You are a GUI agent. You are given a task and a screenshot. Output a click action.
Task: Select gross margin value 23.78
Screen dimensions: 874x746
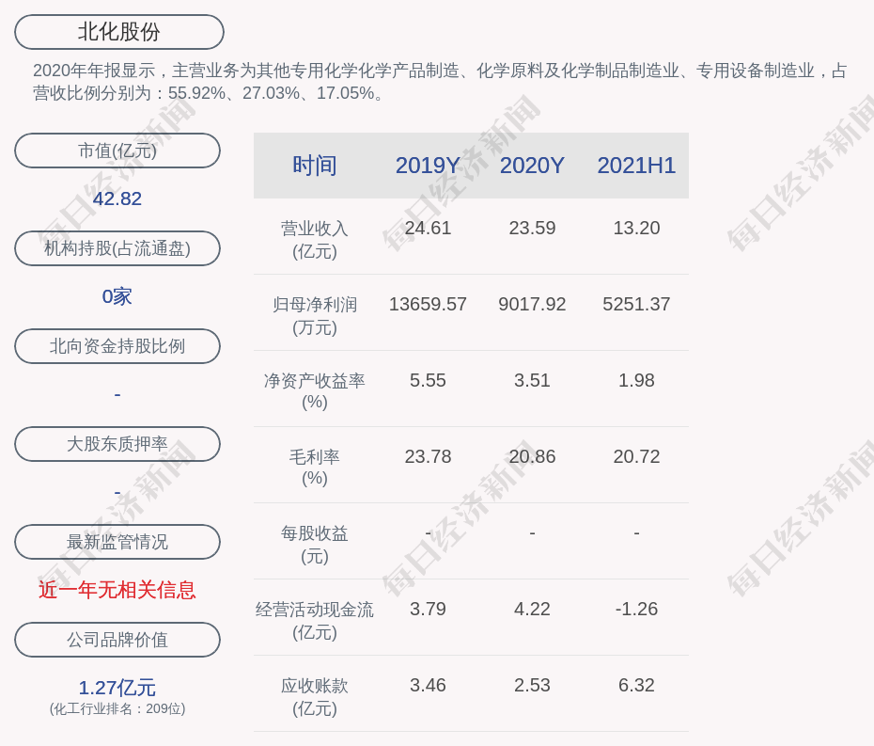[429, 457]
